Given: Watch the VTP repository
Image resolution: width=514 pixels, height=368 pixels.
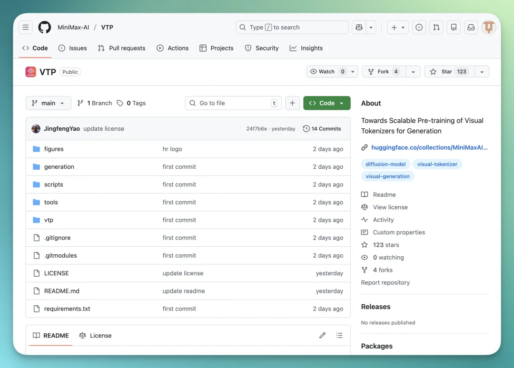Looking at the screenshot, I should 326,72.
